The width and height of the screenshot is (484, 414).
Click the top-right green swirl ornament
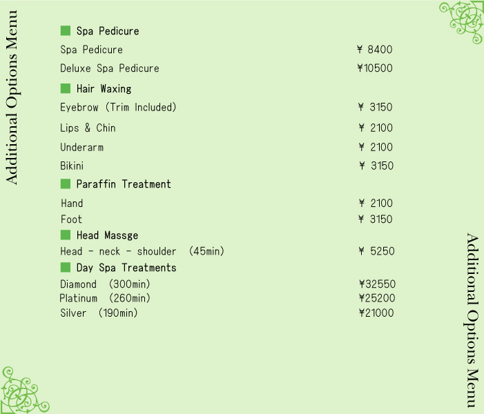[463, 21]
